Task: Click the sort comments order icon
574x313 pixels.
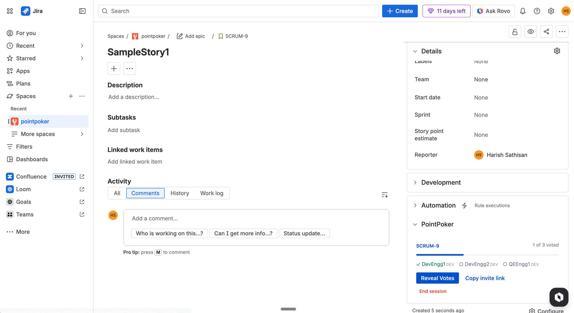Action: [385, 195]
